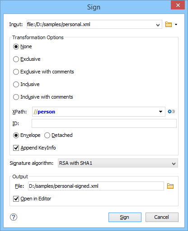Close the Sign dialog window

[178, 5]
